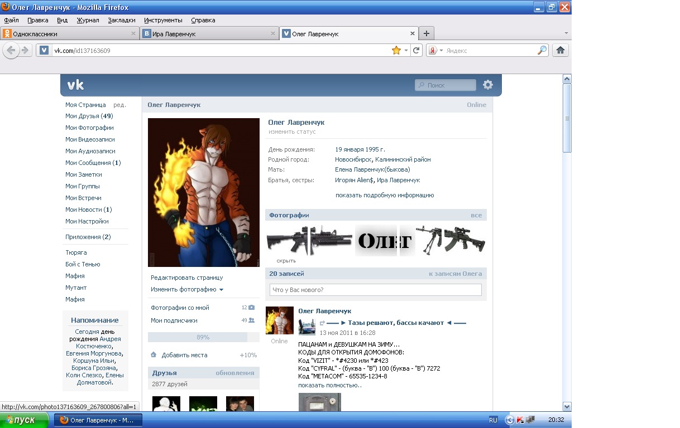Click the address bar URL
The height and width of the screenshot is (428, 680).
pos(82,50)
